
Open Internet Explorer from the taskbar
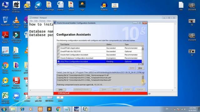(x=22, y=109)
